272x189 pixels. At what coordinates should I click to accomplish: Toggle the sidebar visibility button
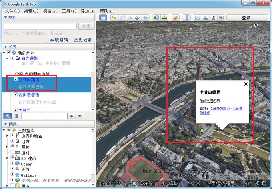tap(103, 18)
